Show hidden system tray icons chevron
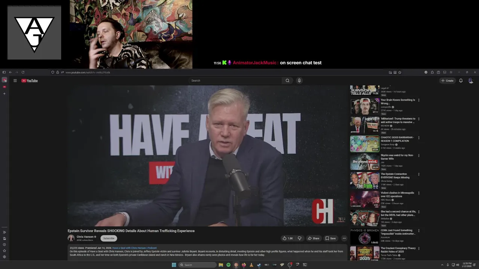 tap(442, 265)
